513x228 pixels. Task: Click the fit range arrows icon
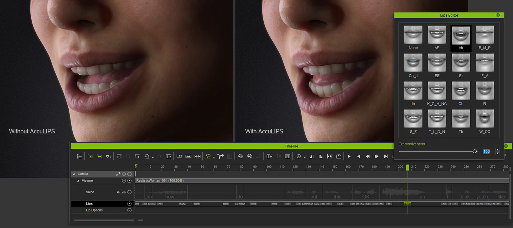(330, 157)
